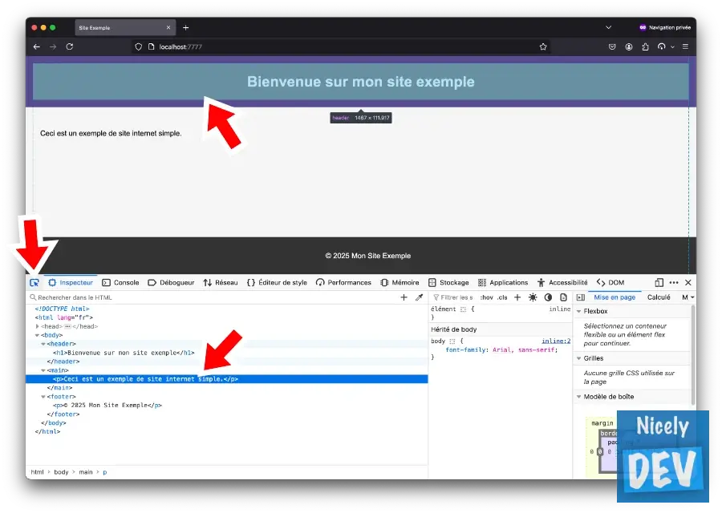Open the Stockage tab
Screen dimensions: 722x513
(448, 282)
